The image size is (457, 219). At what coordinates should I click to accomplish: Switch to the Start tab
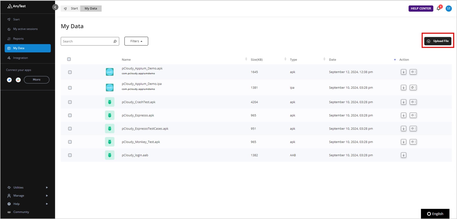coord(71,9)
